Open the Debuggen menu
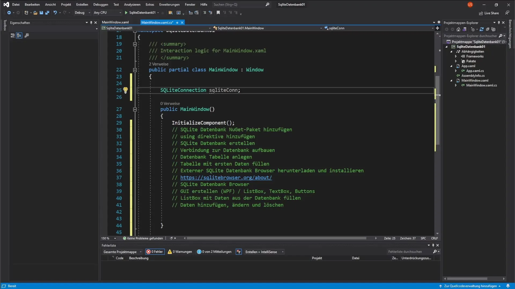515x289 pixels. pos(101,5)
